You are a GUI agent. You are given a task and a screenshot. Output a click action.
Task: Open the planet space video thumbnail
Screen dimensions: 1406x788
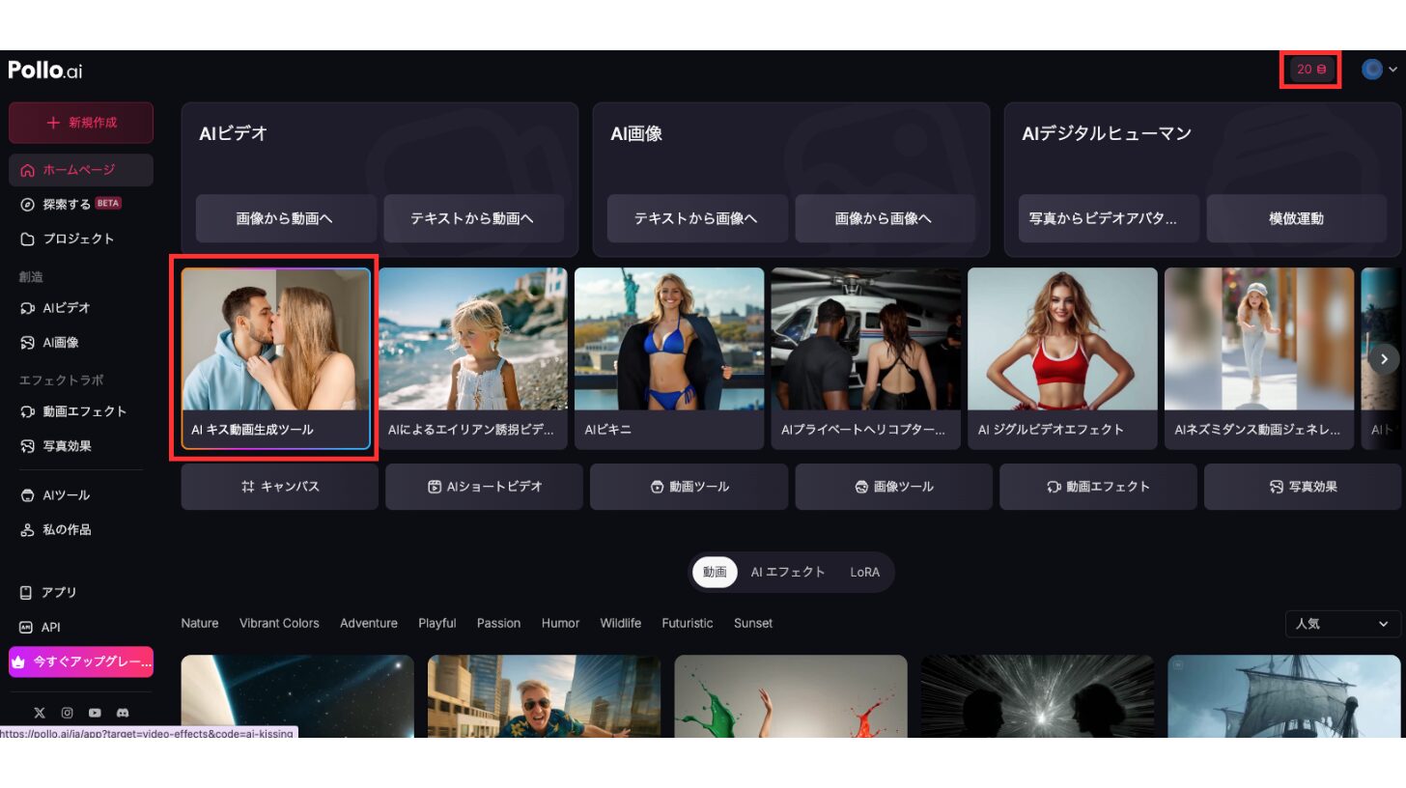[x=297, y=696]
